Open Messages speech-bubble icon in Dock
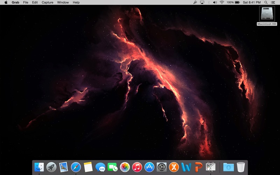280x175 pixels. coord(100,167)
